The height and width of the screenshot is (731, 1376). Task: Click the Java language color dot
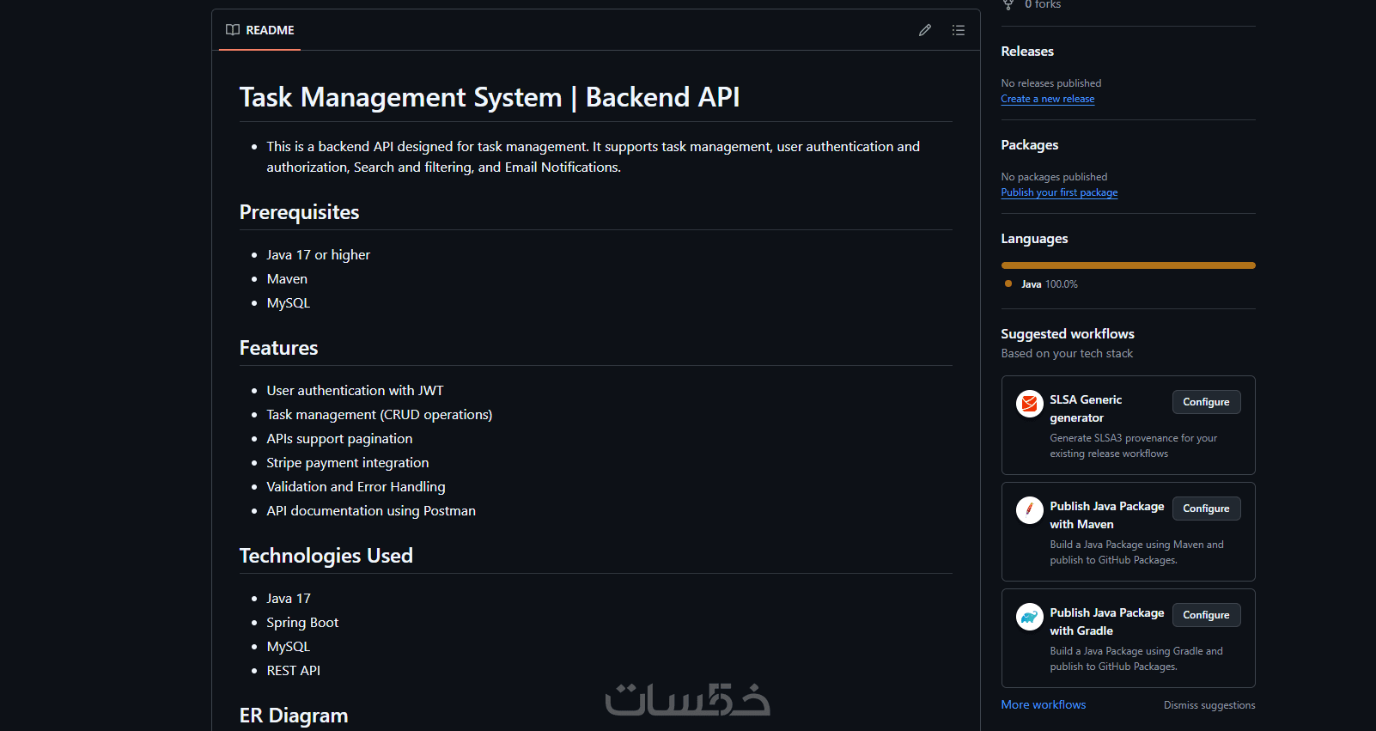tap(1008, 283)
